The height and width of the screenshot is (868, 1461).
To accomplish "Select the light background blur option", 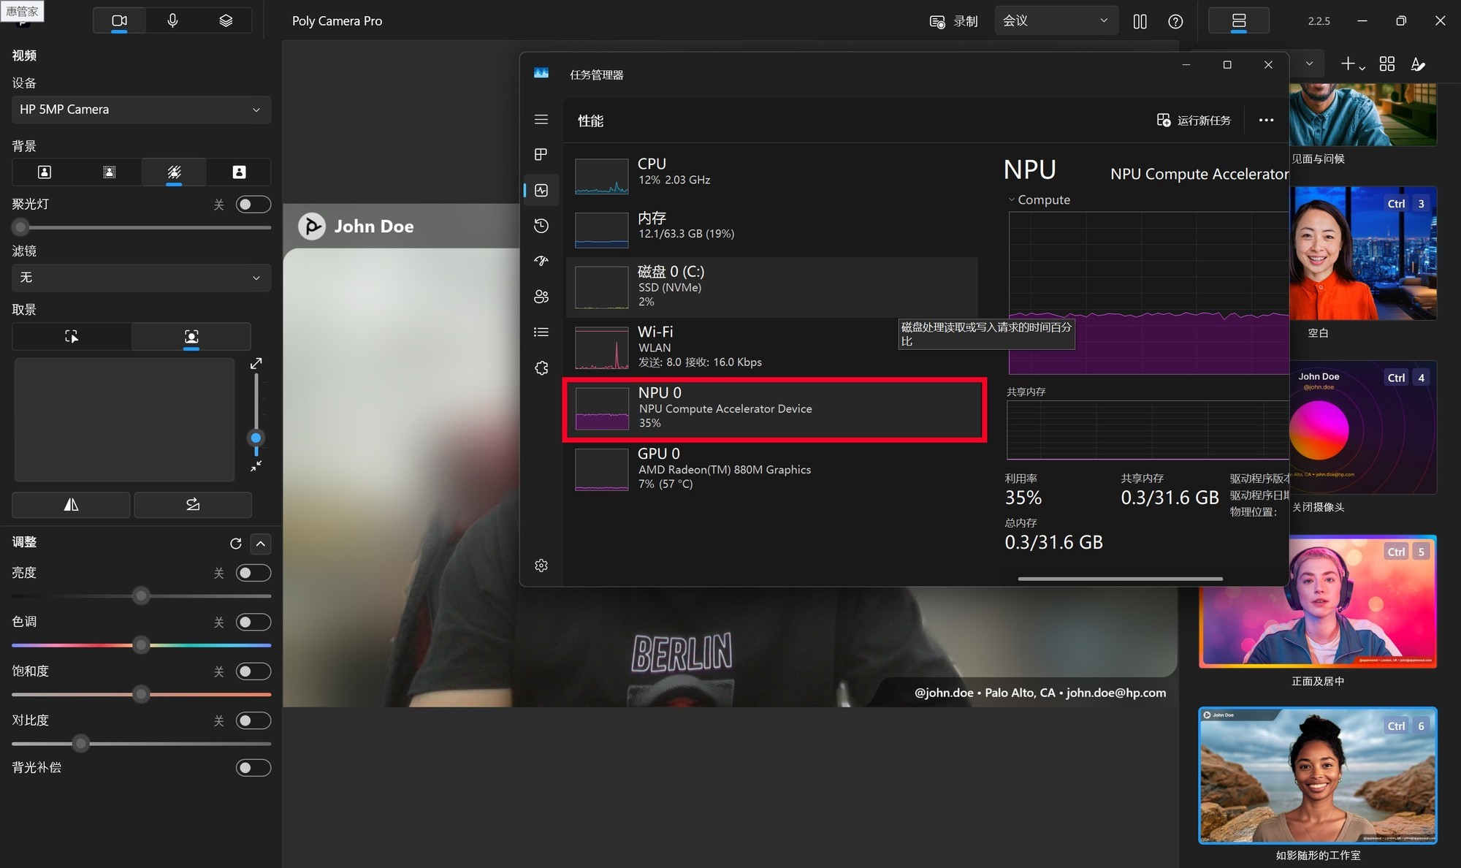I will point(110,172).
